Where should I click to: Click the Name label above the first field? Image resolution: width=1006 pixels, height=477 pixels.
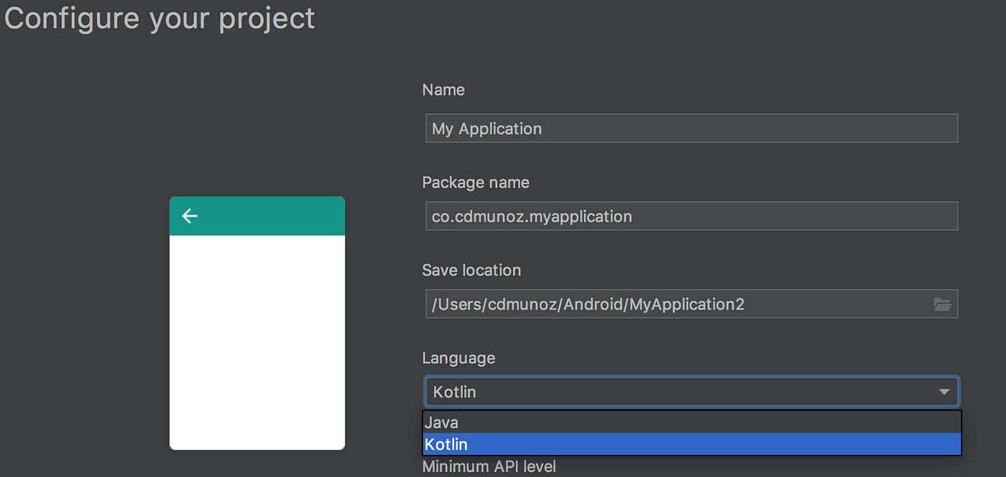click(443, 90)
